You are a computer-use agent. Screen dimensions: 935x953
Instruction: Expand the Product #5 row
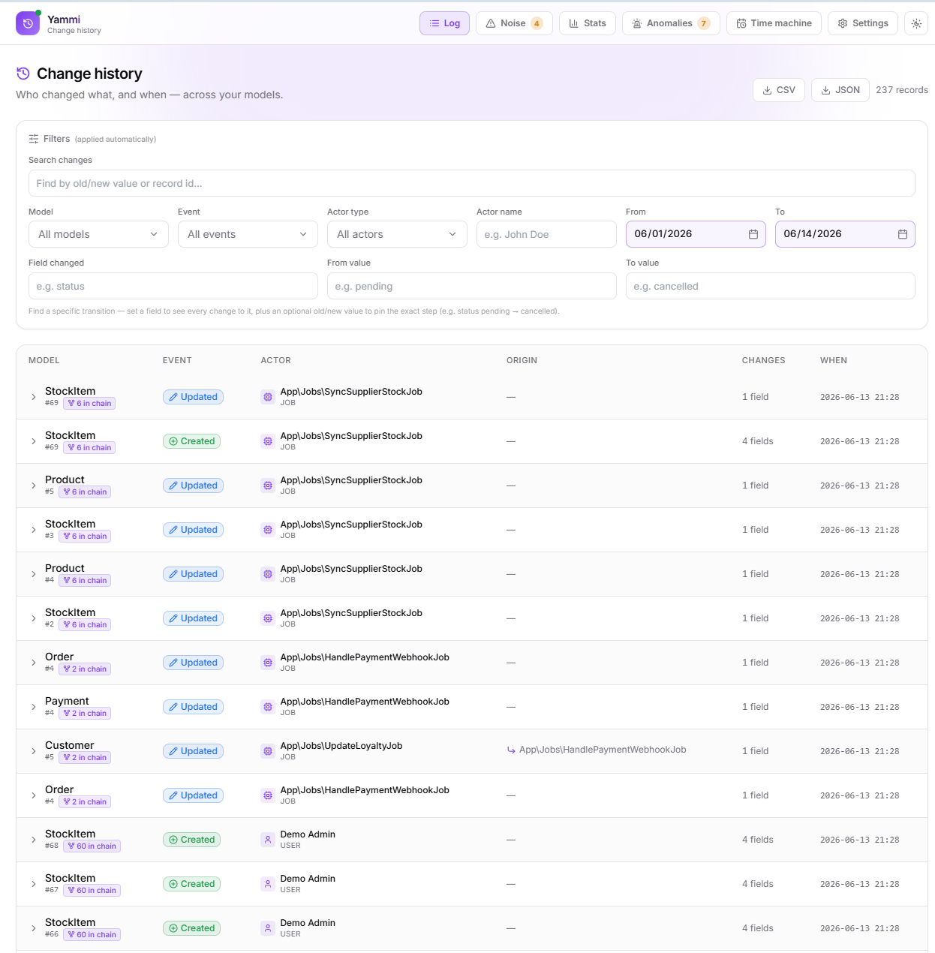34,486
